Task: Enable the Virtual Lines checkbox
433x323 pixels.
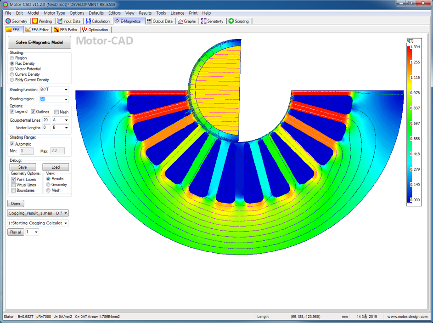Action: coord(13,185)
